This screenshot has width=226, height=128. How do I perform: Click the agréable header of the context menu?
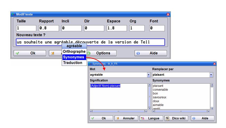74,46
